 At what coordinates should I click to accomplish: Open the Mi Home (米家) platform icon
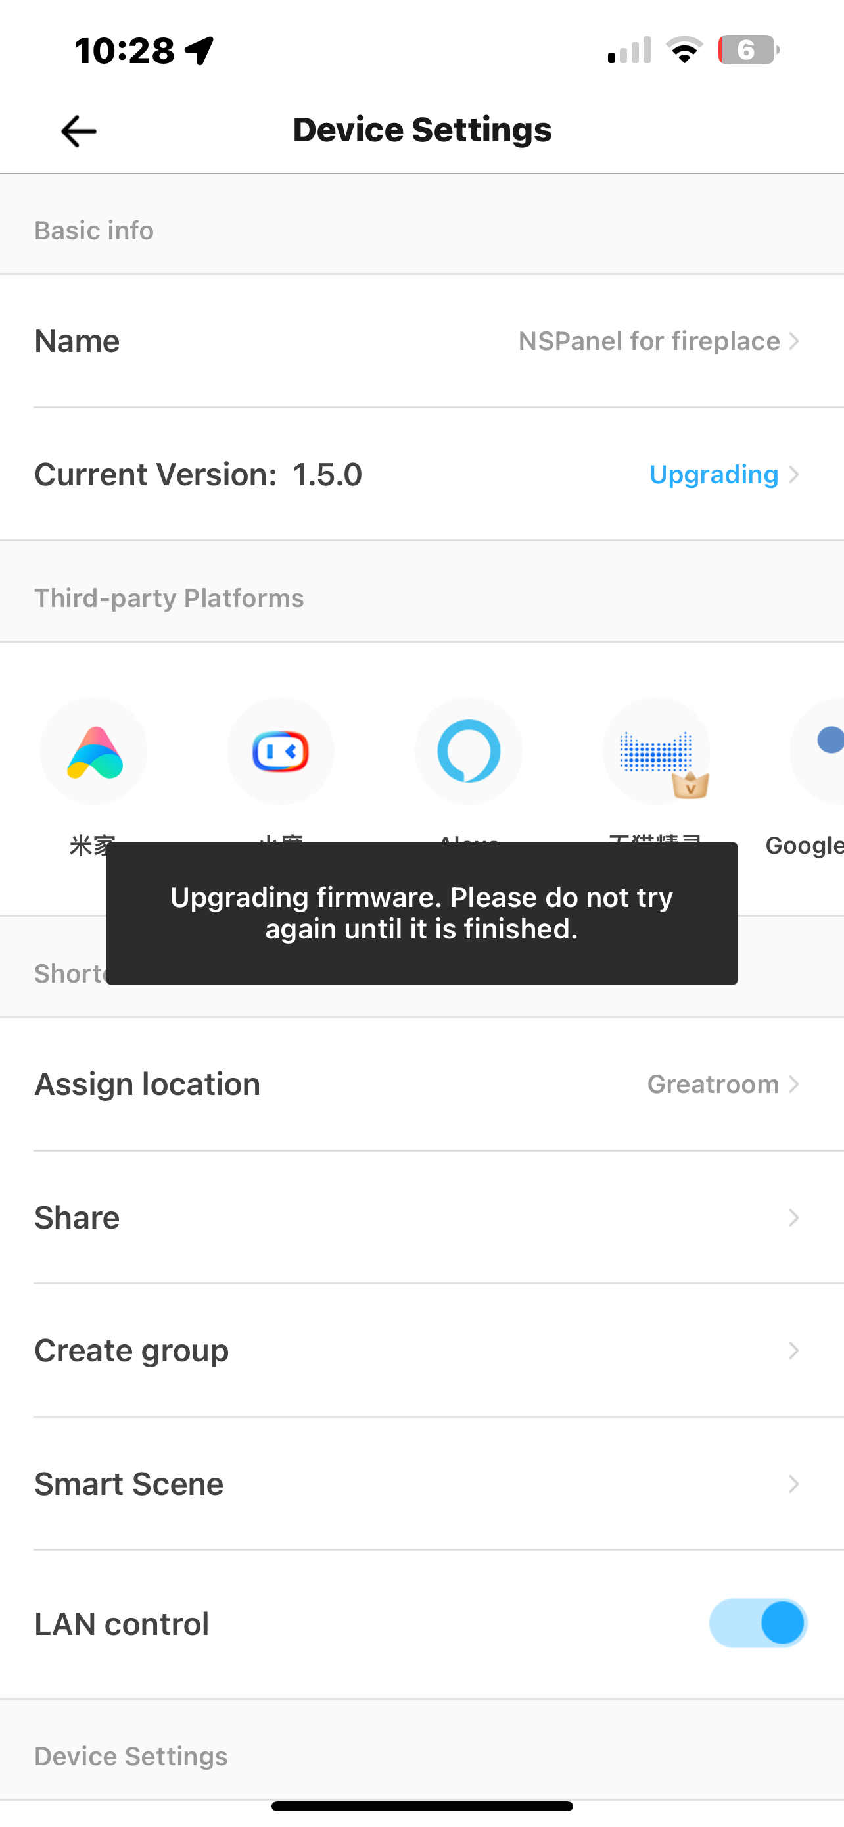click(93, 751)
